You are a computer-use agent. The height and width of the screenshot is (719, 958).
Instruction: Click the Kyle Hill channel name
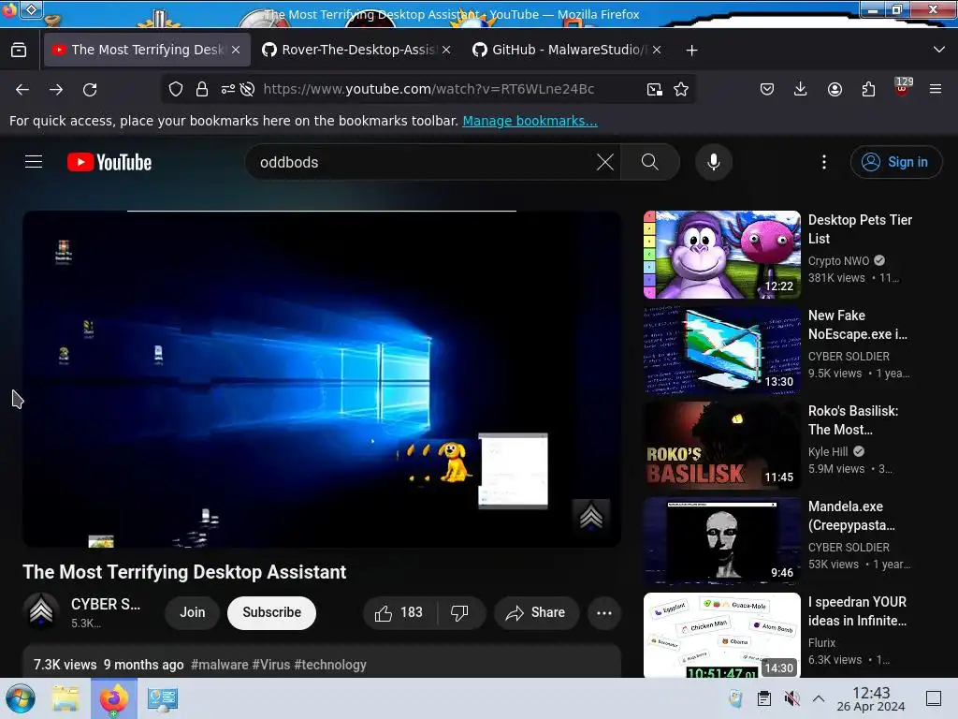point(828,452)
